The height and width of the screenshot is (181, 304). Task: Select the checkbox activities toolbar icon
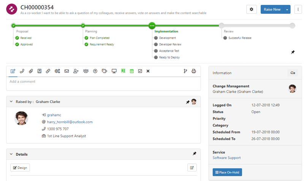coord(140,71)
